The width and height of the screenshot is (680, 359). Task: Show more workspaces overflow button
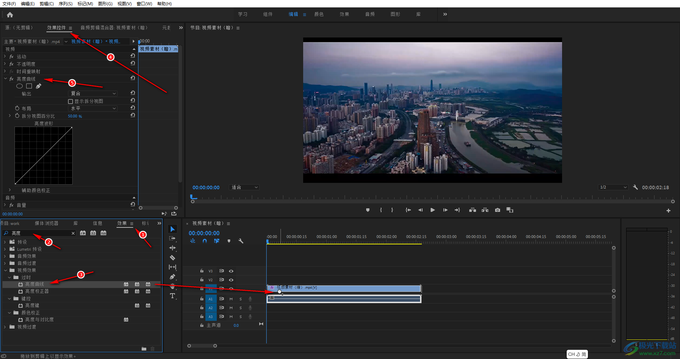(445, 14)
